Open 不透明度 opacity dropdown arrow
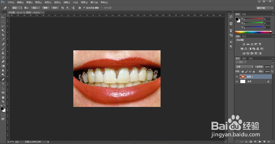Screen dimensions: 275x144 [272, 67]
